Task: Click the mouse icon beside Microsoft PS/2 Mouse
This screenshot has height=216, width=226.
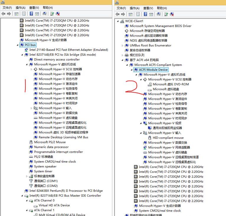Action: tap(31, 142)
